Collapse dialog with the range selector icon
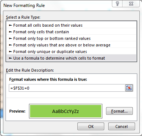 129,88
